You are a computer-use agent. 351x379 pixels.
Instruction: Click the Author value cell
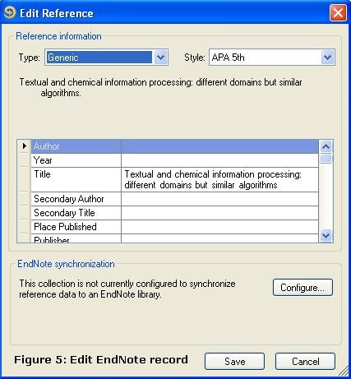pos(219,146)
